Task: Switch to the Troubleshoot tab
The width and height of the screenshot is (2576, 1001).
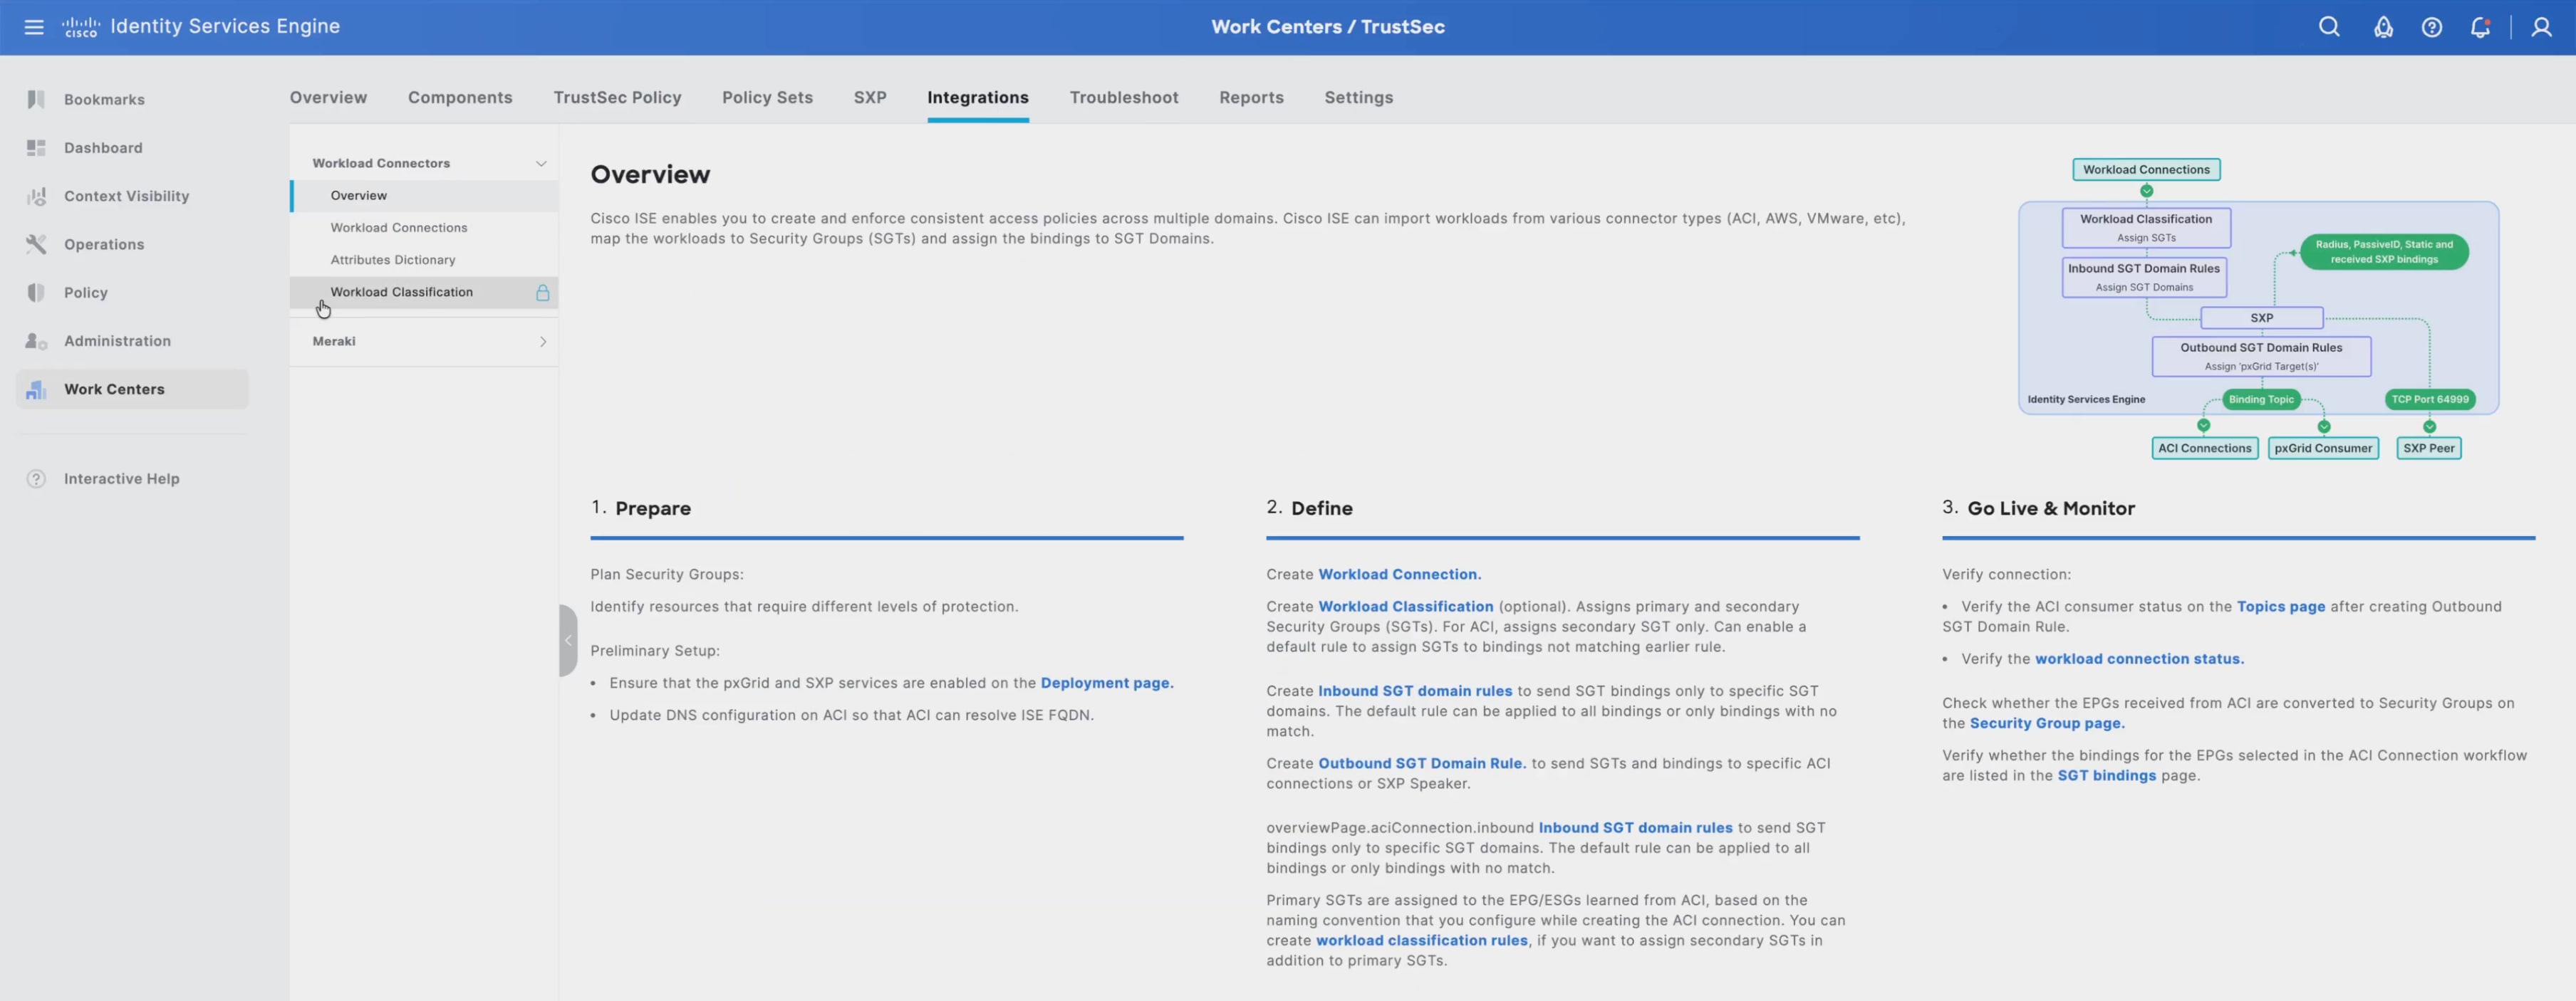Action: (1124, 97)
